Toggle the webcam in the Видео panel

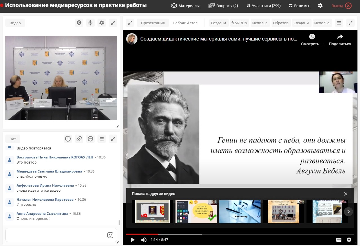pos(79,23)
